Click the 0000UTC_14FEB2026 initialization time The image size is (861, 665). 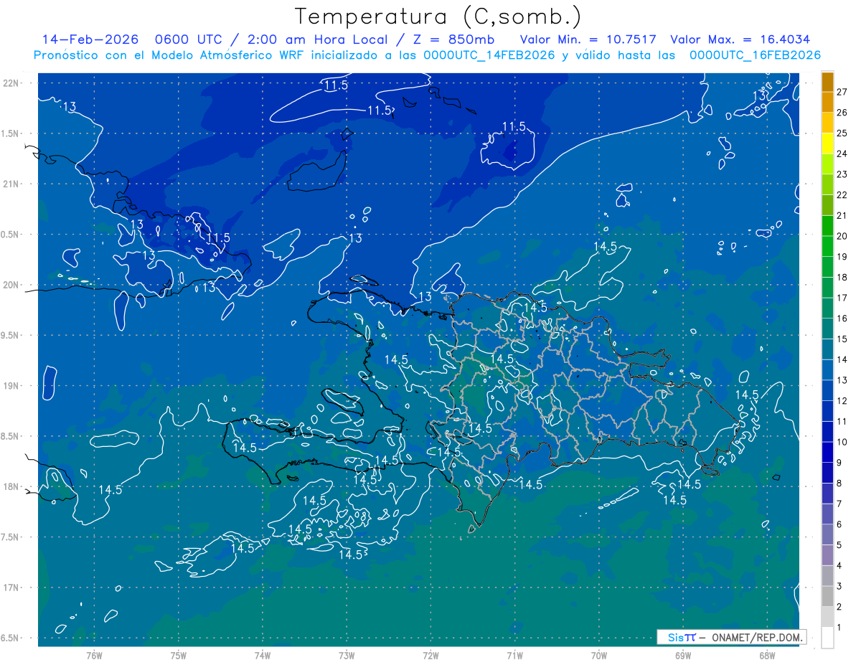pos(489,55)
